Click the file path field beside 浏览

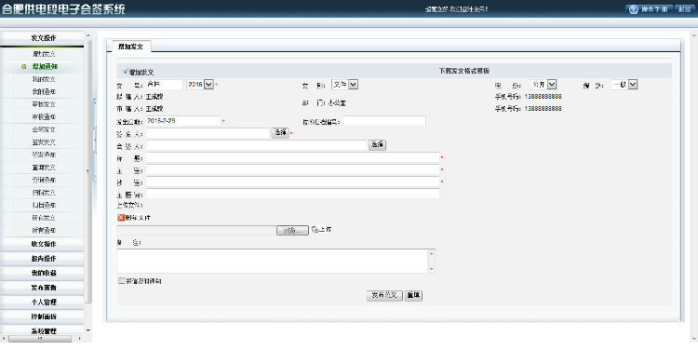pyautogui.click(x=196, y=230)
